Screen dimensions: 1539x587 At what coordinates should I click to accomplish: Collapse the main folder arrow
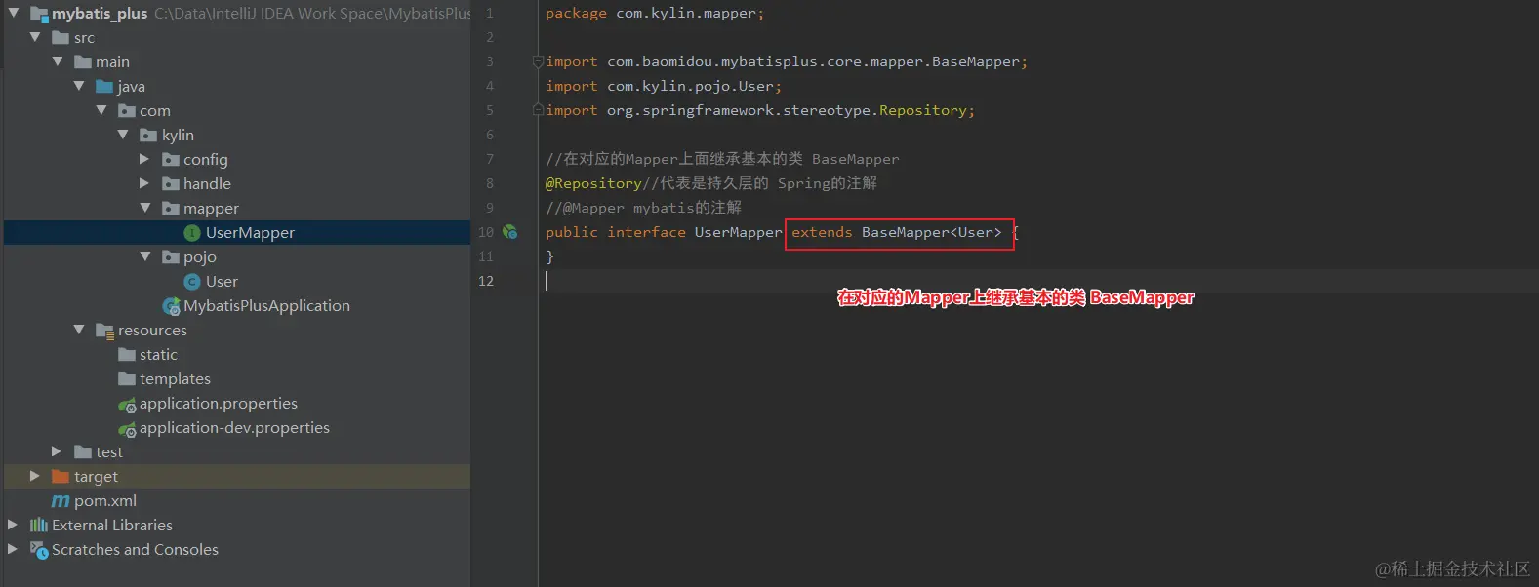58,61
